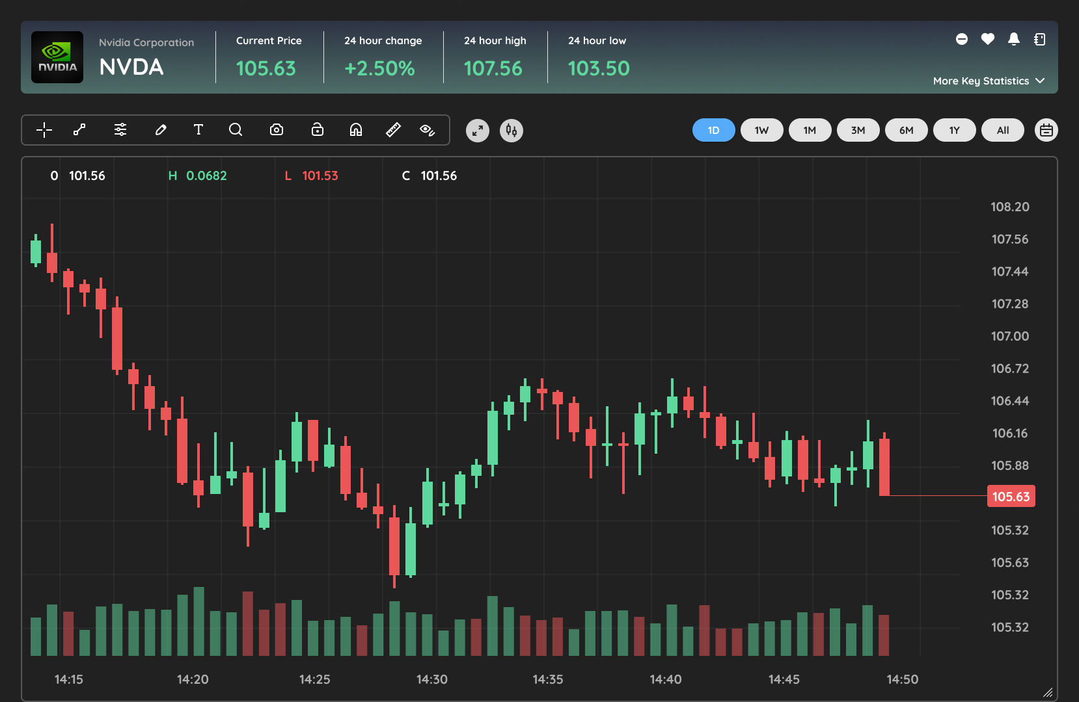Click the 24 hour high value 107.56
The height and width of the screenshot is (702, 1079).
coord(493,68)
